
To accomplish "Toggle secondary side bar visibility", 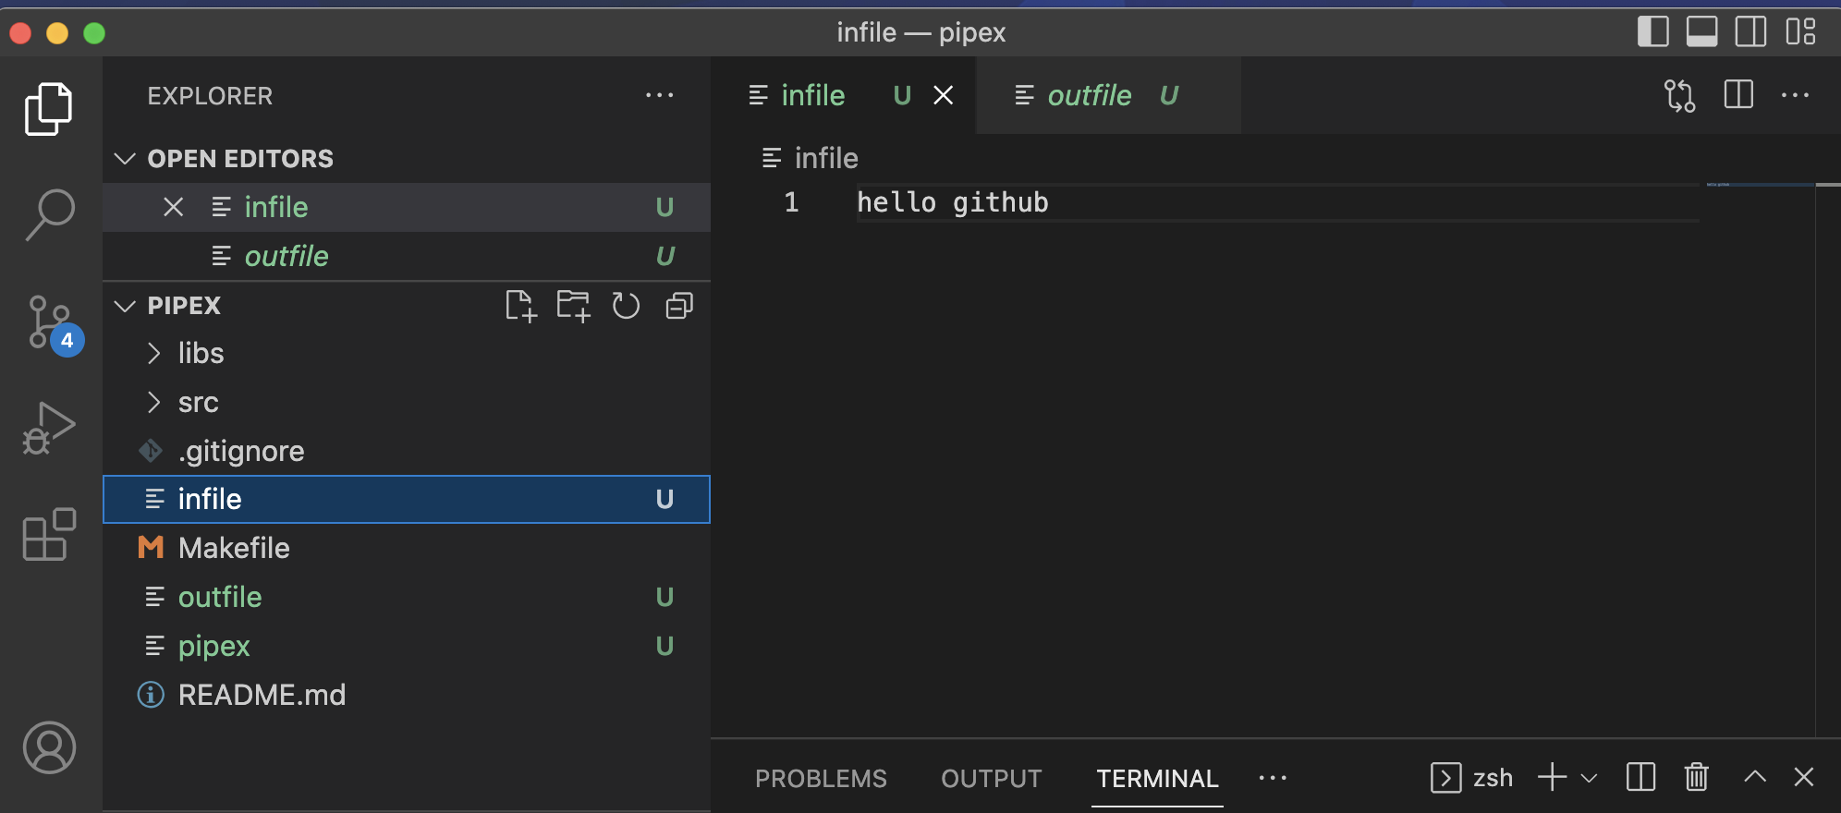I will click(x=1750, y=31).
